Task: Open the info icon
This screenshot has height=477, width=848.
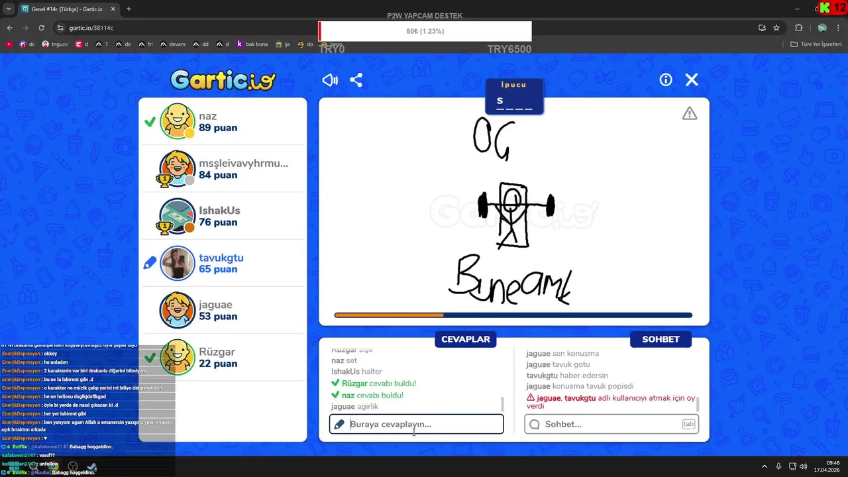Action: tap(666, 79)
